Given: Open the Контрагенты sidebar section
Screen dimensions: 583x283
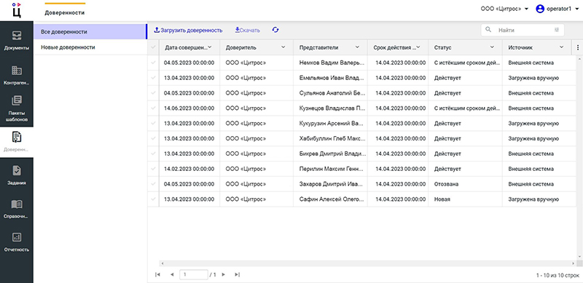Looking at the screenshot, I should pyautogui.click(x=16, y=75).
